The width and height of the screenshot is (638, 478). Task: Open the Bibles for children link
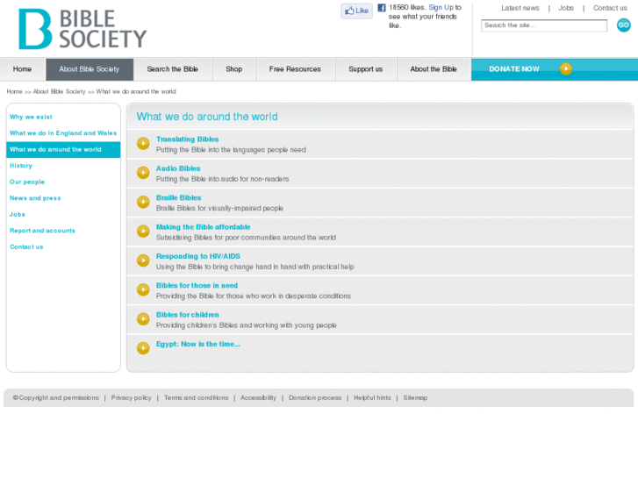pyautogui.click(x=187, y=315)
